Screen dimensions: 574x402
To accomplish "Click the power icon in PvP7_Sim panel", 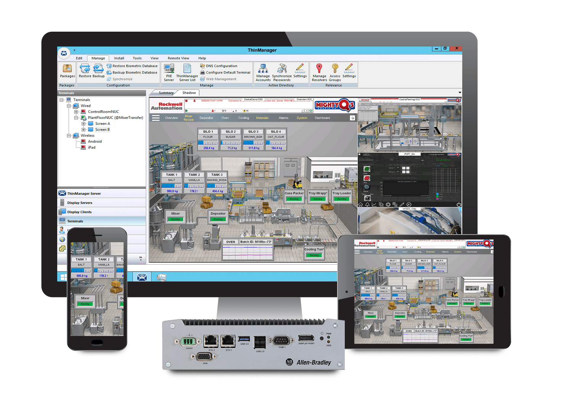I will point(458,205).
